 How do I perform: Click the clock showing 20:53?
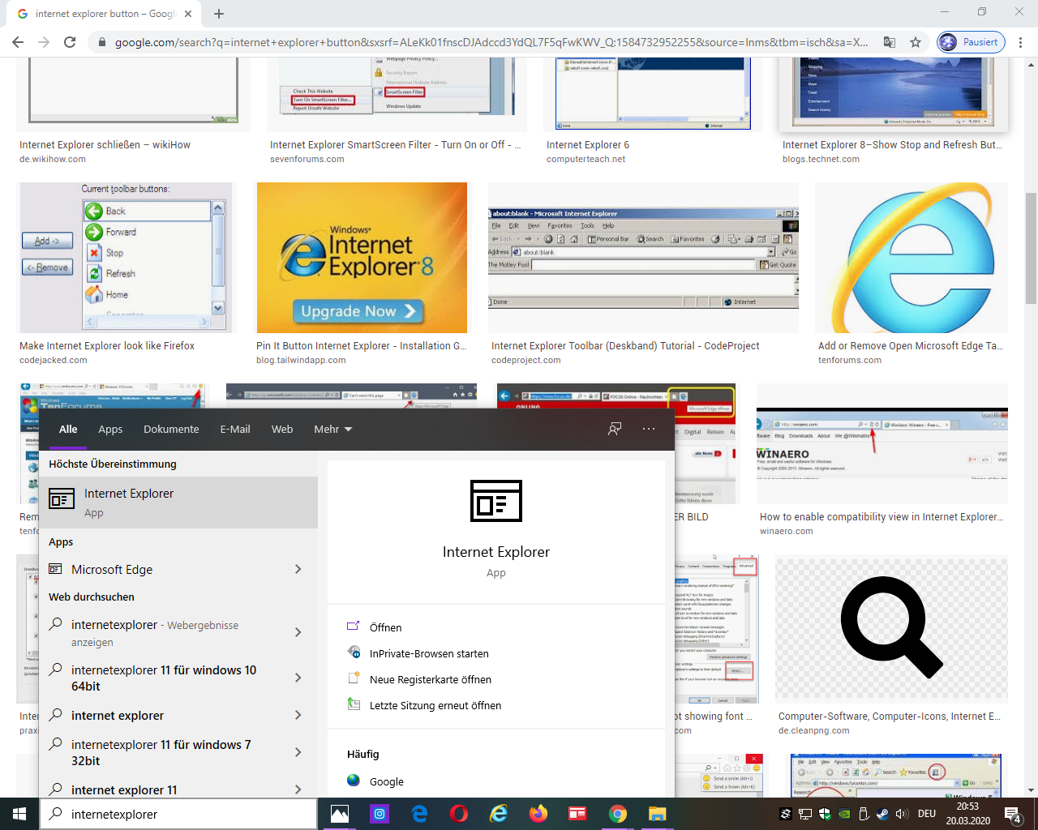(x=967, y=806)
